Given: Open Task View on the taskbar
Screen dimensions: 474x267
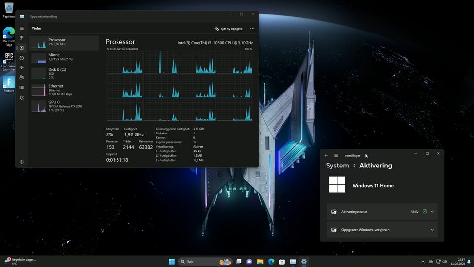Looking at the screenshot, I should click(238, 261).
